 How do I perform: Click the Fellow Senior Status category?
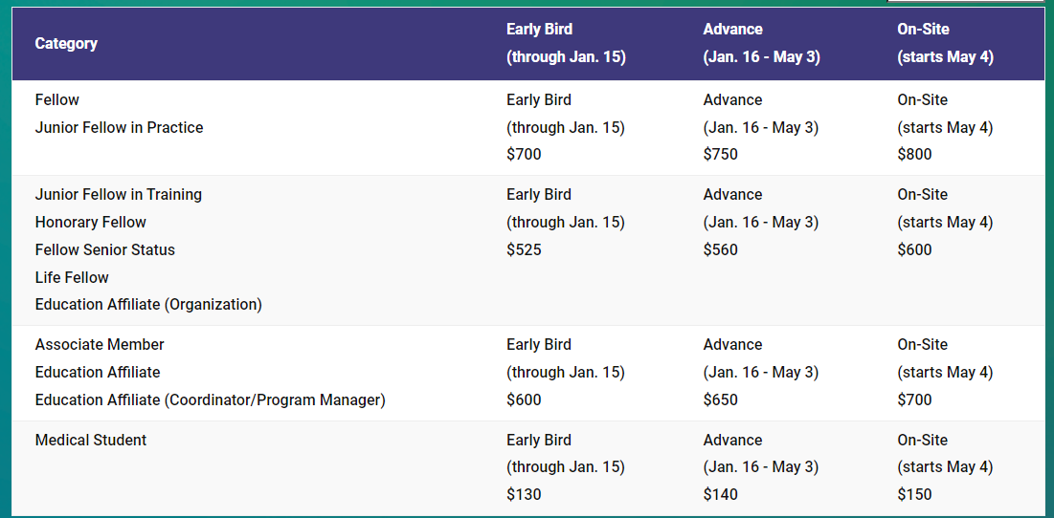105,249
